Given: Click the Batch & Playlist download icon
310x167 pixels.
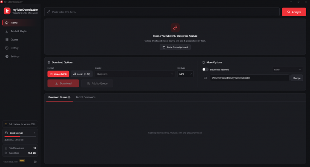Looking at the screenshot, I should click(7, 31).
